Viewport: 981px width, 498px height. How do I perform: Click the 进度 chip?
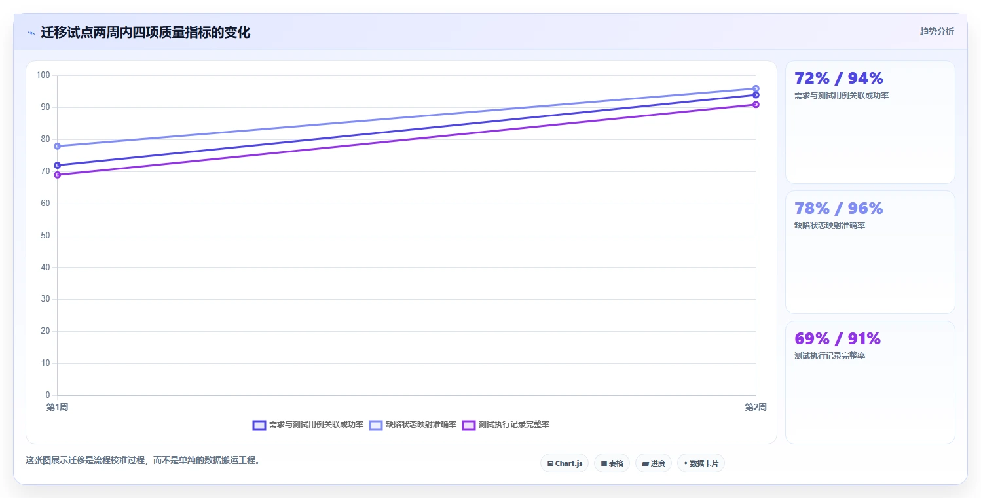654,463
